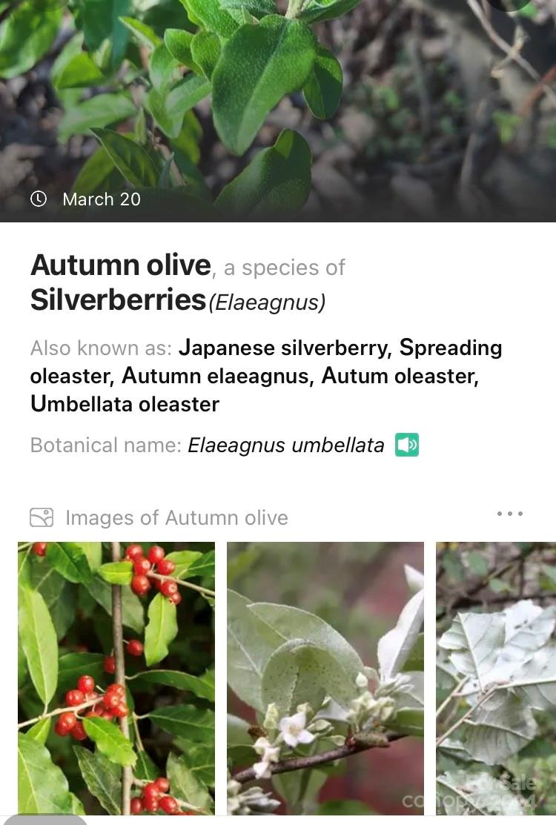
Task: Tap the image gallery icon
Action: (x=42, y=517)
